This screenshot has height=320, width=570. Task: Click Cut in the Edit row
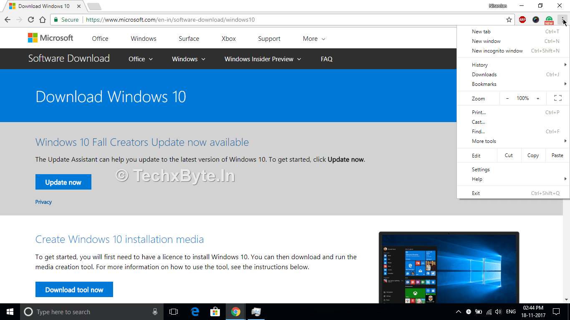pos(509,155)
